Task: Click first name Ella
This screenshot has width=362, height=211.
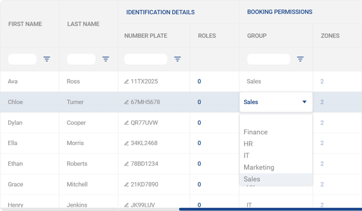Action: click(x=12, y=143)
